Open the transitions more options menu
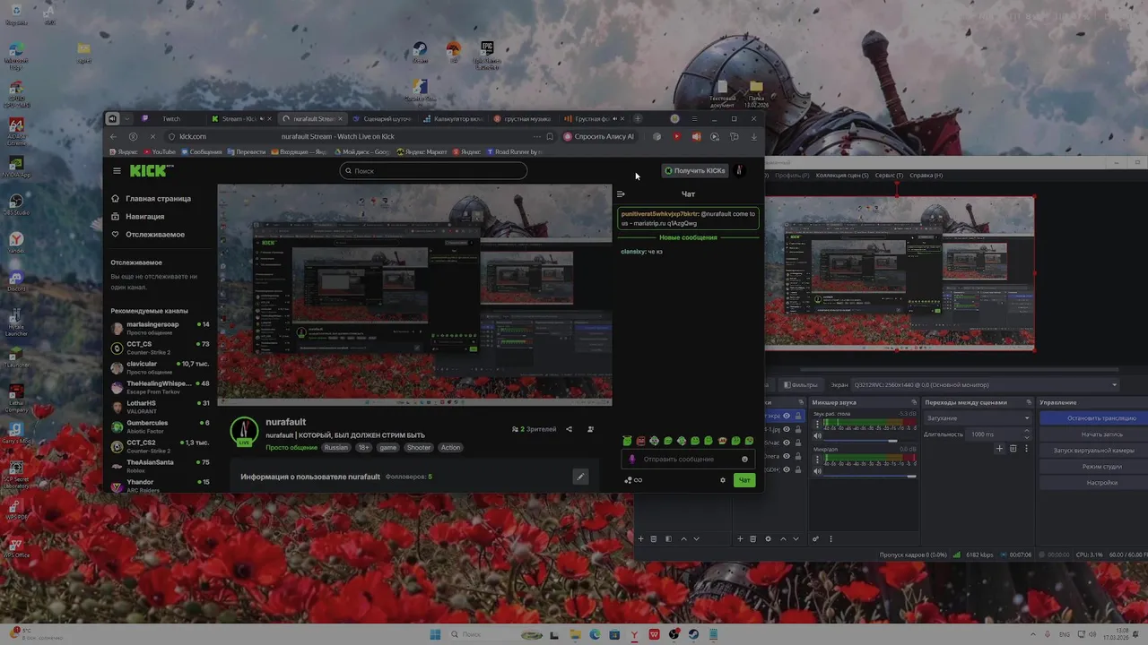1148x645 pixels. 1027,448
